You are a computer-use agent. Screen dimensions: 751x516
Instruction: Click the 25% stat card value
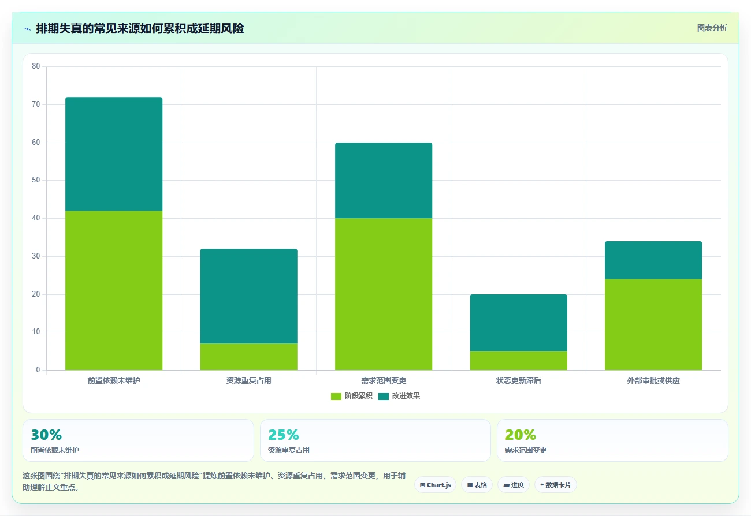click(284, 435)
